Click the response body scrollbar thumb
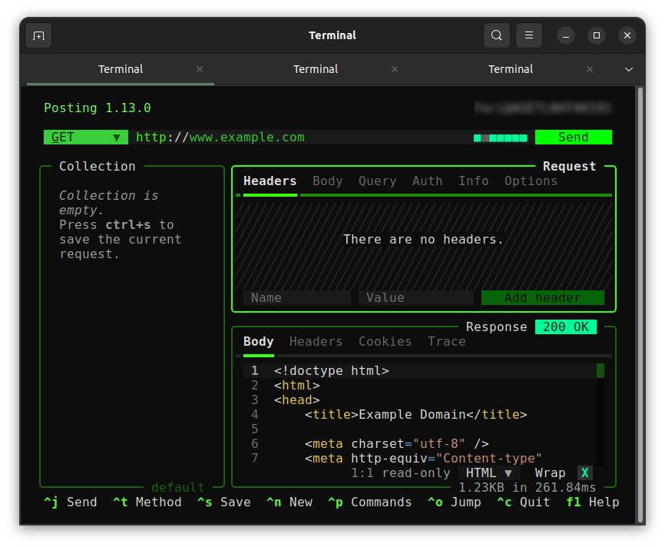Image resolution: width=665 pixels, height=547 pixels. tap(600, 371)
